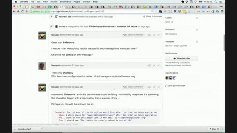Open third participant avatar in sidebar
This screenshot has width=237, height=133.
[174, 78]
